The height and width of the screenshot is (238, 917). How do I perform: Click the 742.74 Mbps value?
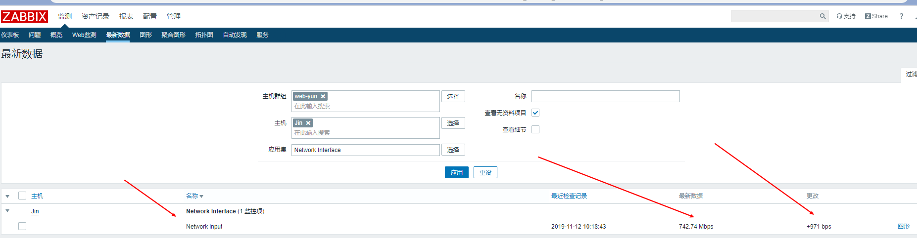click(x=696, y=227)
